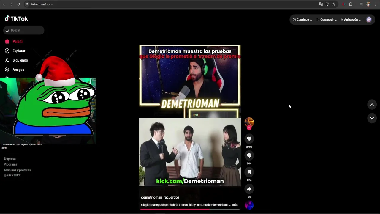Click the magnifier icon in search box
The image size is (380, 214).
point(7,30)
